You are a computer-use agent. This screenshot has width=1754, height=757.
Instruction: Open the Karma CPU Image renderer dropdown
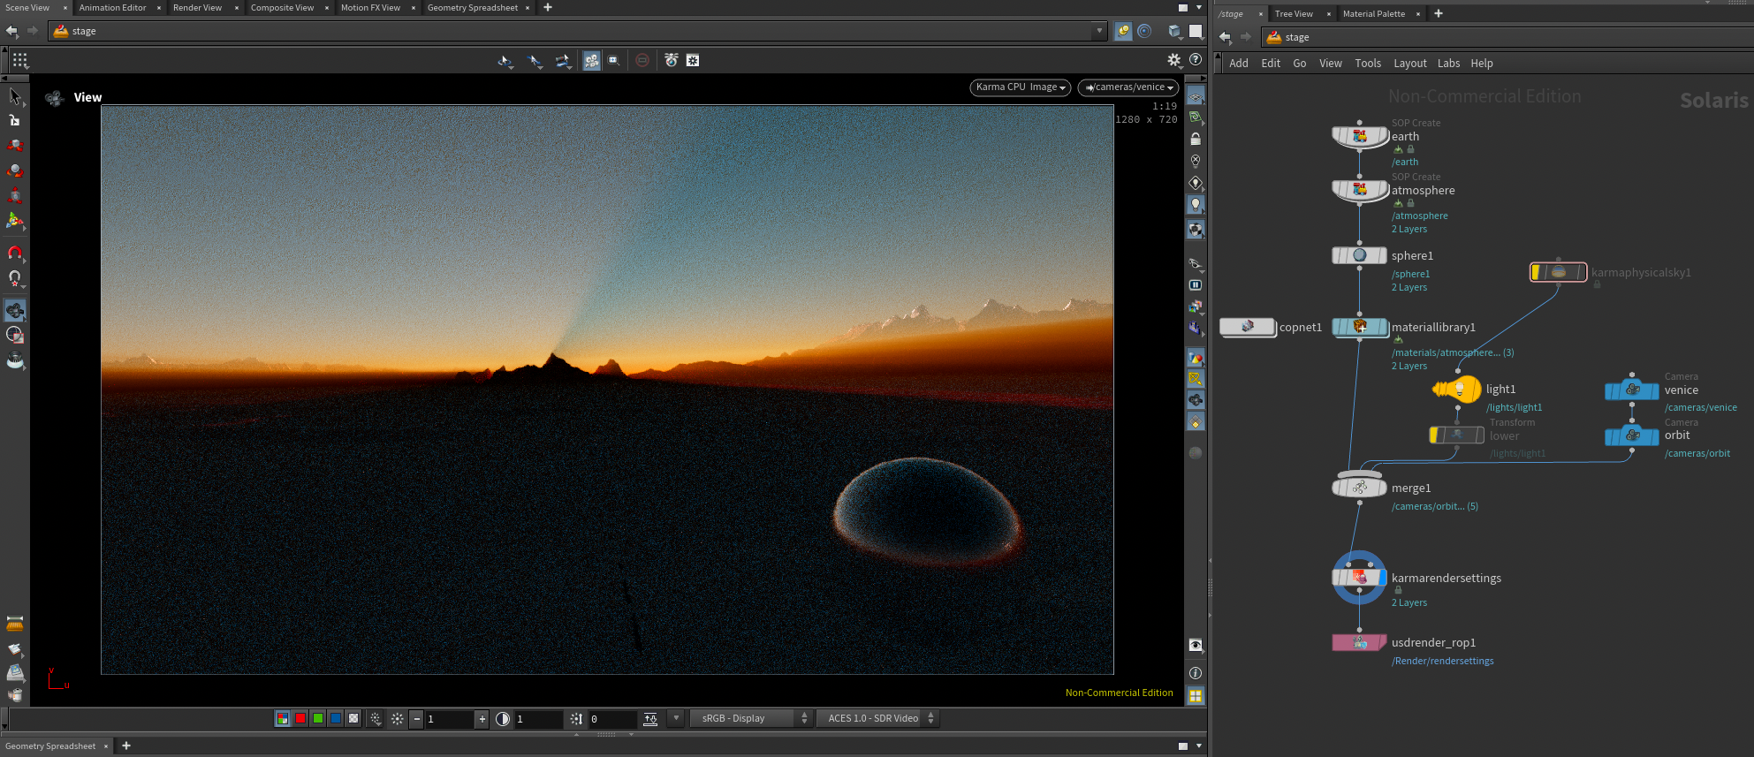point(1021,87)
